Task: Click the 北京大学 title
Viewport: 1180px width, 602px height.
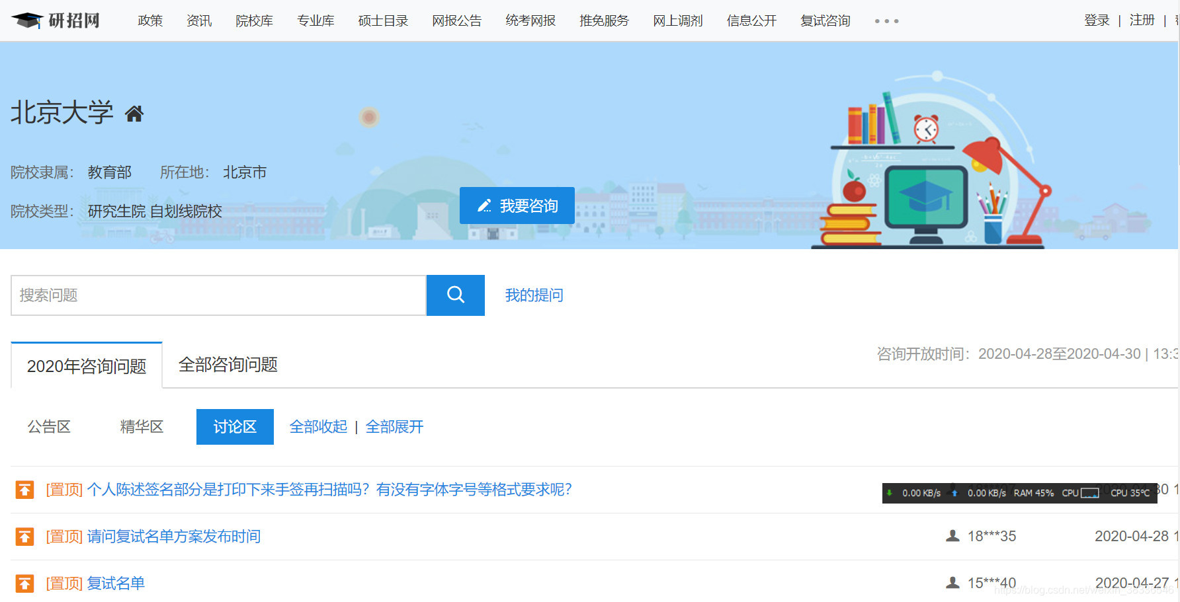Action: pyautogui.click(x=62, y=112)
